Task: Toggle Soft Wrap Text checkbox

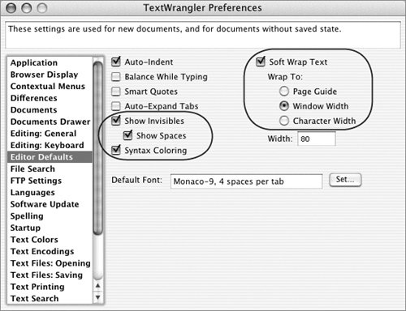Action: point(261,62)
